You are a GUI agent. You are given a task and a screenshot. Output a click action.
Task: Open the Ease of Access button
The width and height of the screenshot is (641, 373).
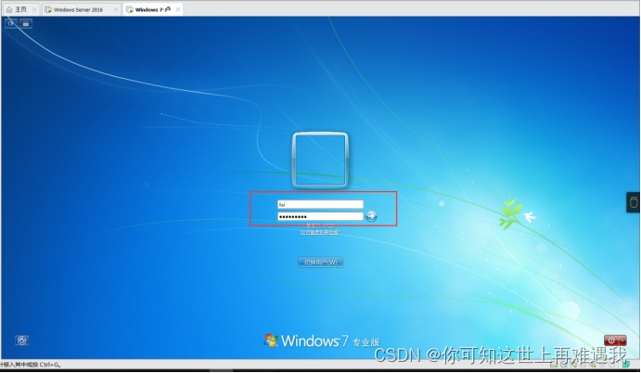[22, 341]
